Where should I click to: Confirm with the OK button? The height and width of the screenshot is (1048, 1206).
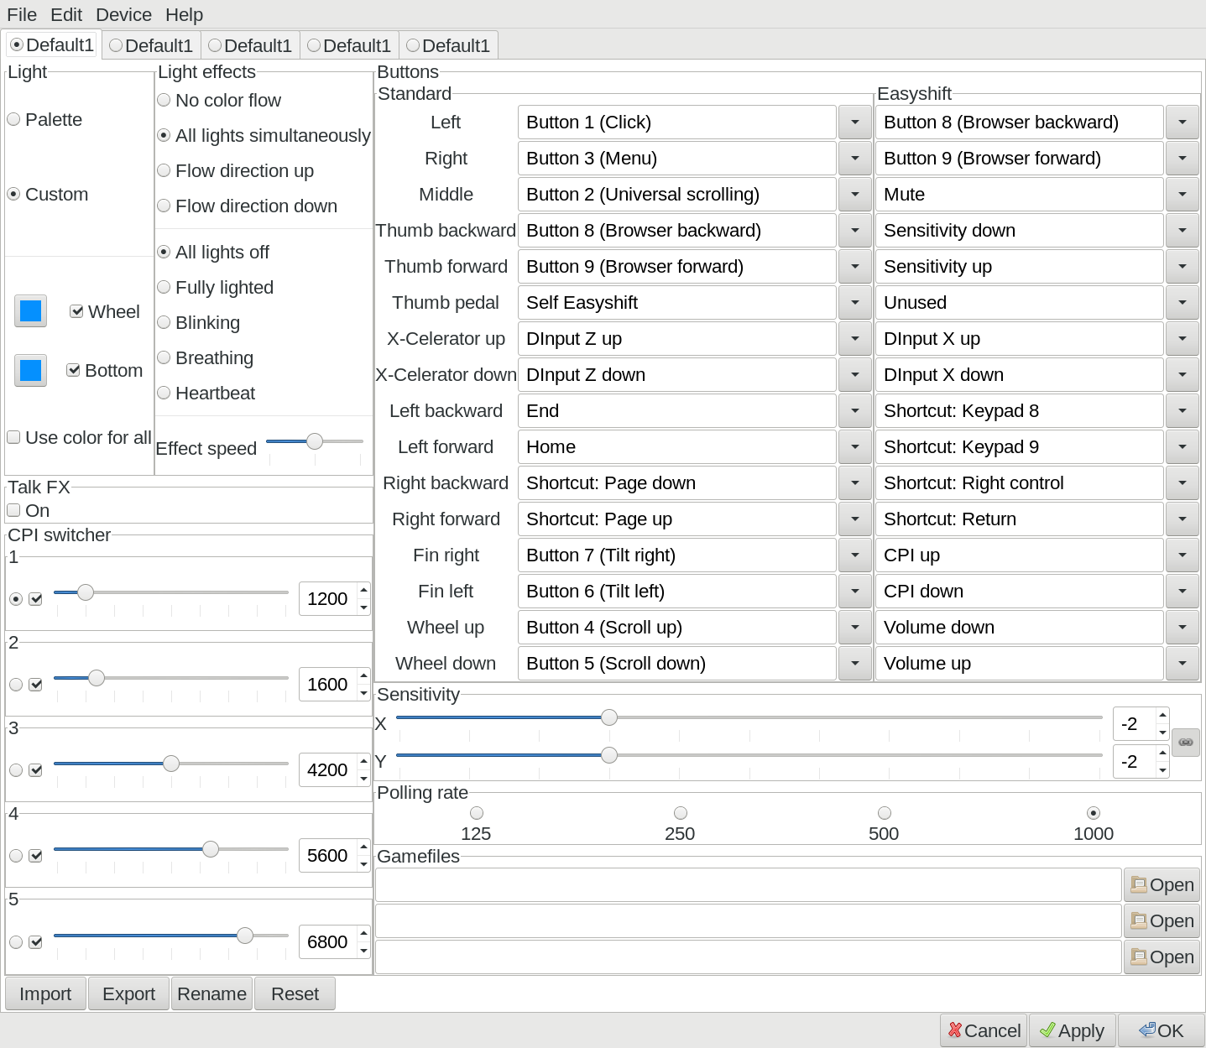[x=1162, y=1030]
